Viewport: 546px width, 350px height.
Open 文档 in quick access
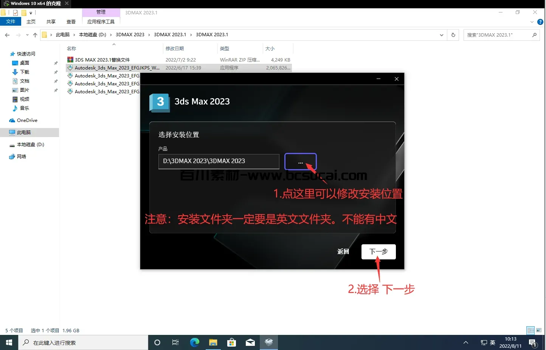[25, 81]
